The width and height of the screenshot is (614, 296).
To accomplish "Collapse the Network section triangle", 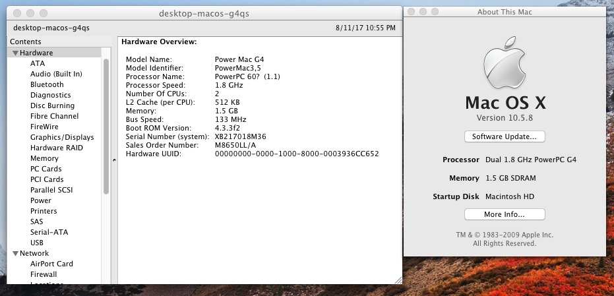I will 15,253.
